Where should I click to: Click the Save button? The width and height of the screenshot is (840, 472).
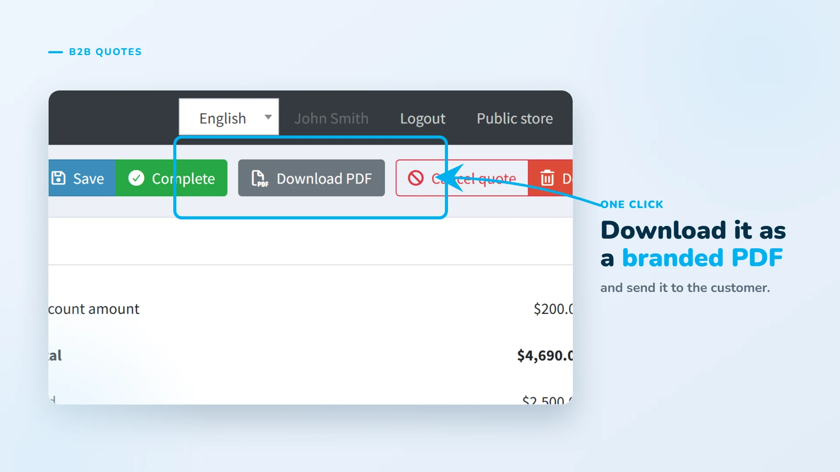[82, 178]
